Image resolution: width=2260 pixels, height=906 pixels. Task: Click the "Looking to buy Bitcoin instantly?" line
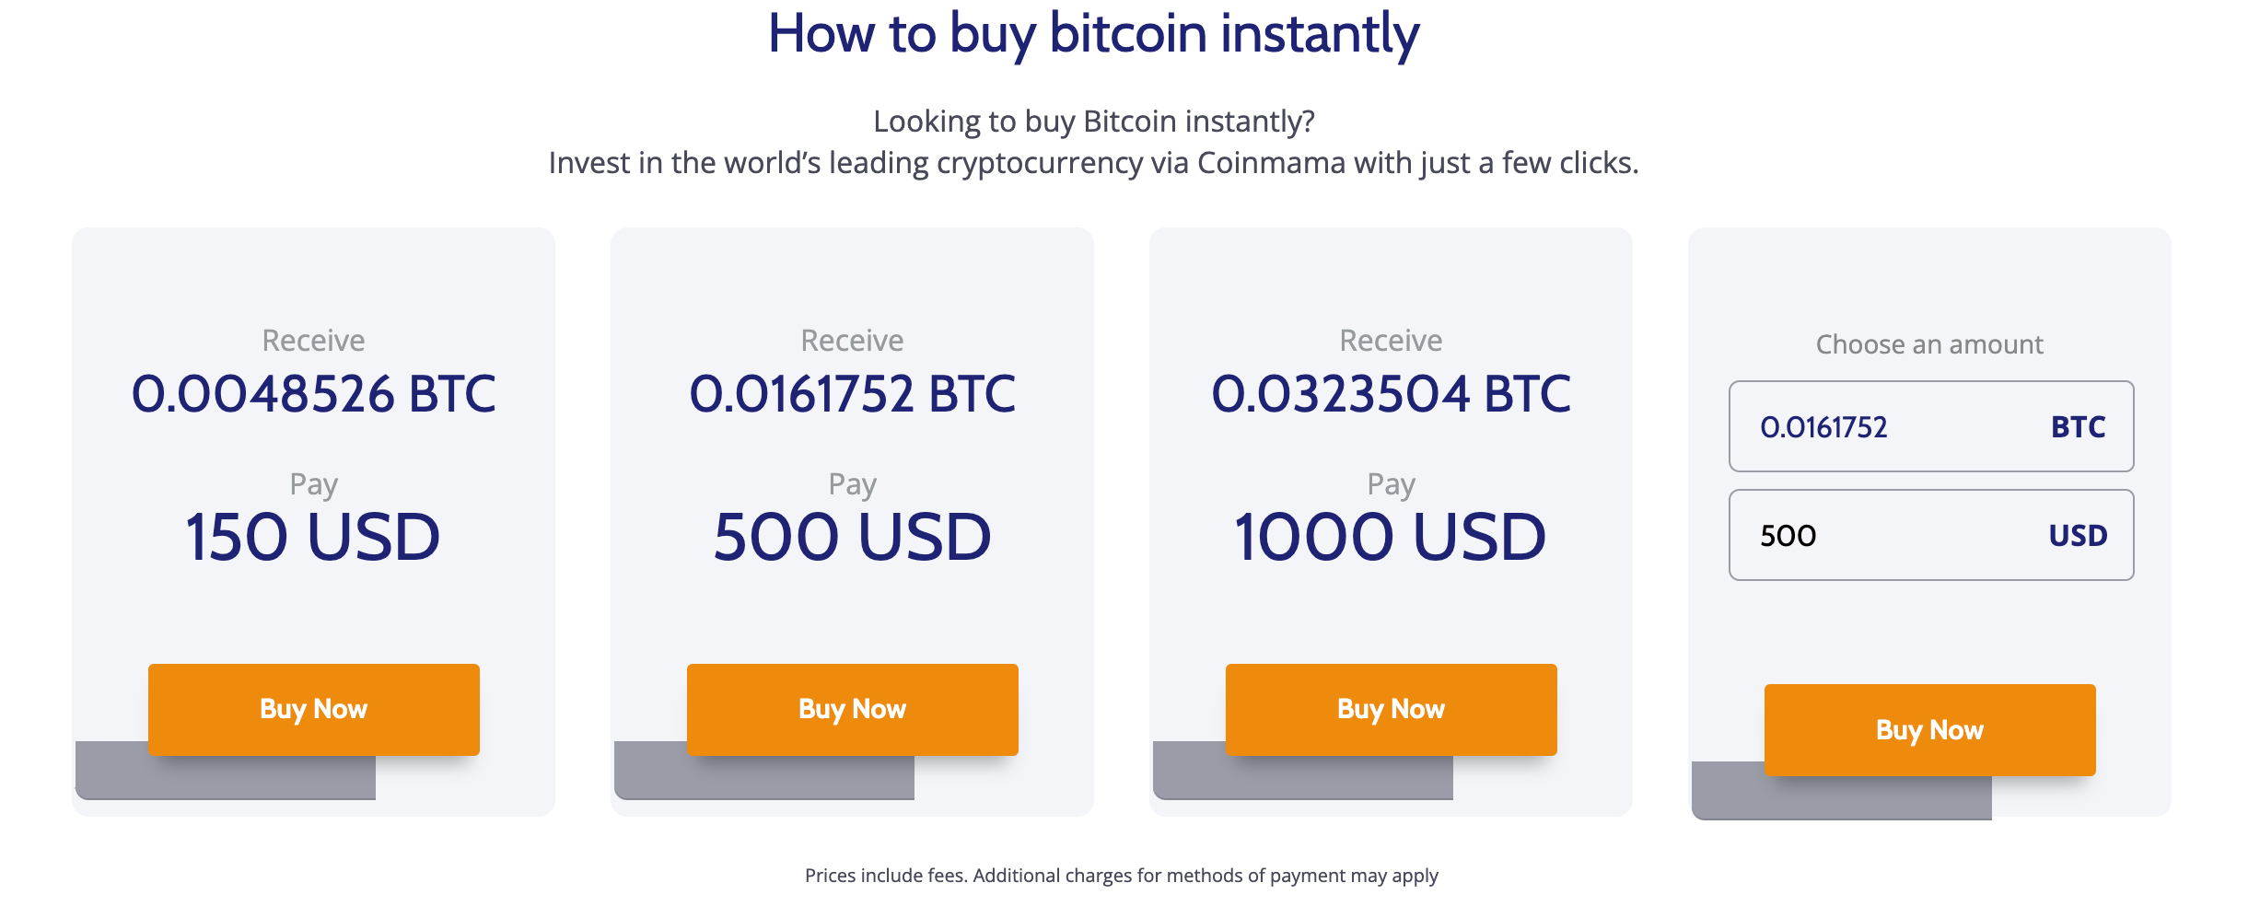pos(1093,122)
